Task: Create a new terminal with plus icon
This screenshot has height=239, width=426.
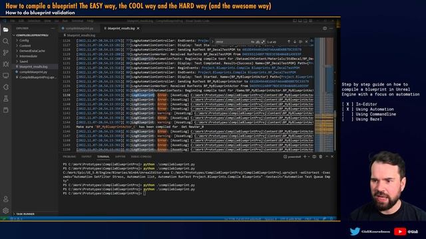Action: pos(305,157)
